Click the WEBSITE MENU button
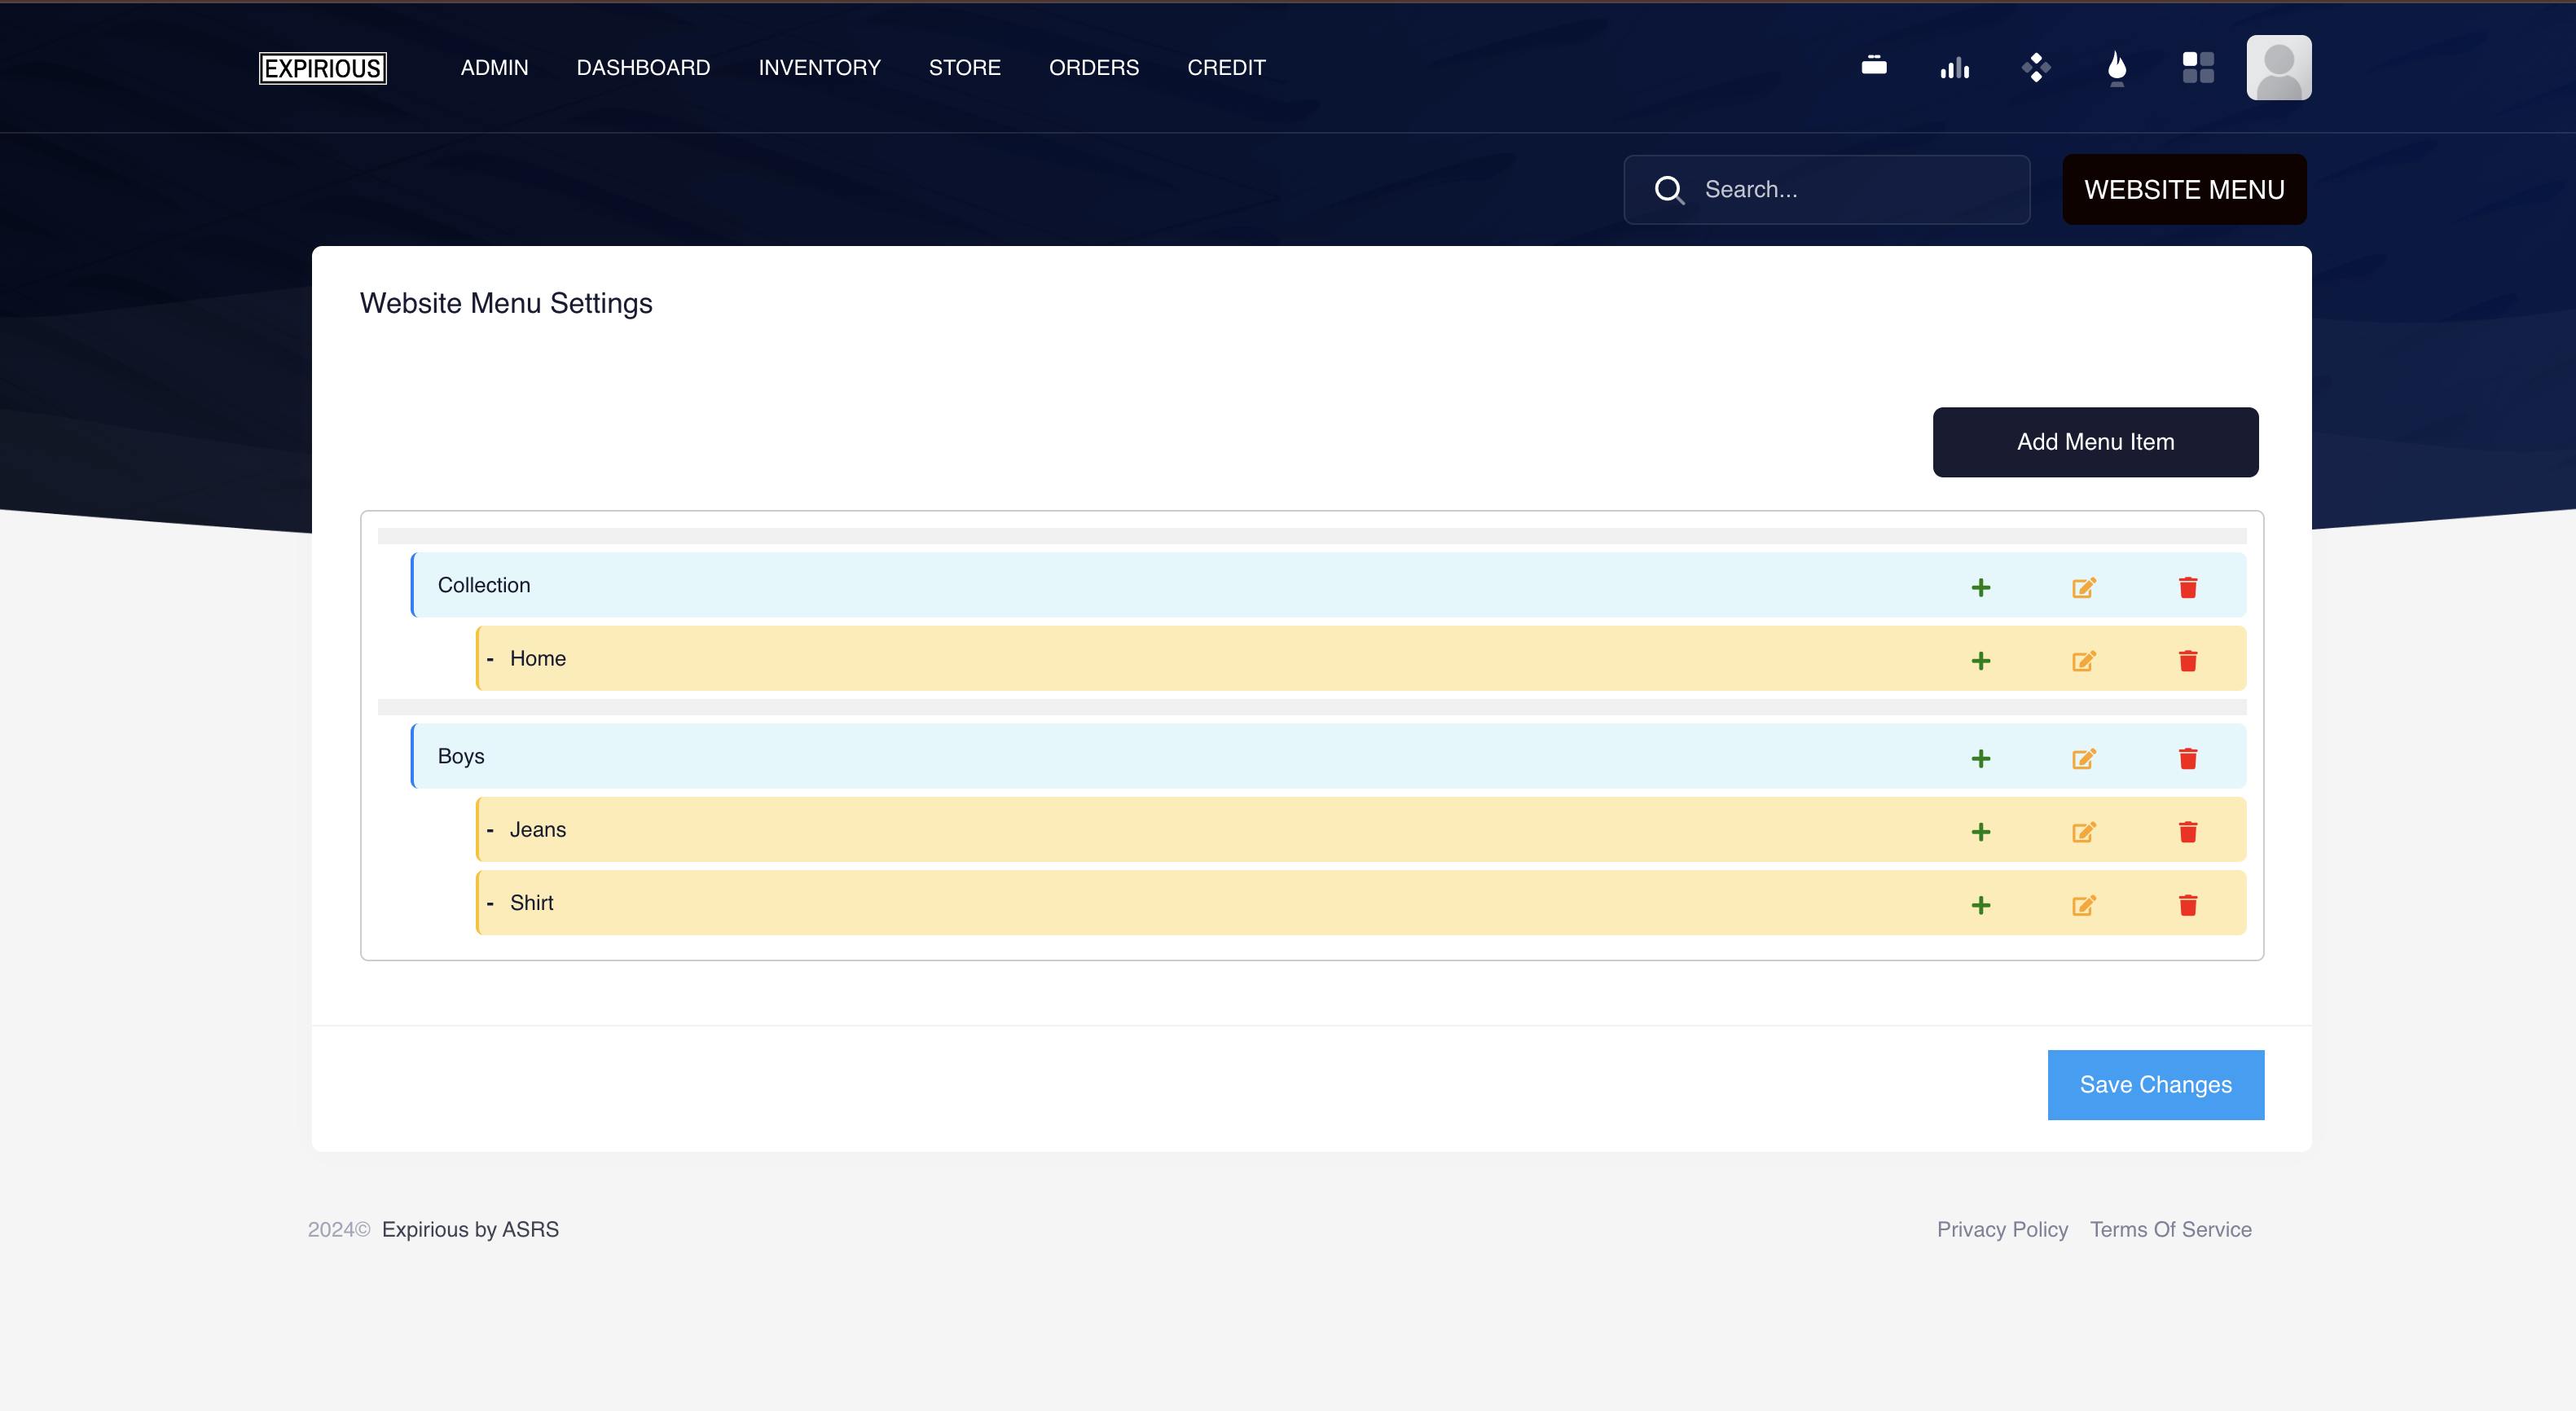Screen dimensions: 2576x1411 [2184, 189]
